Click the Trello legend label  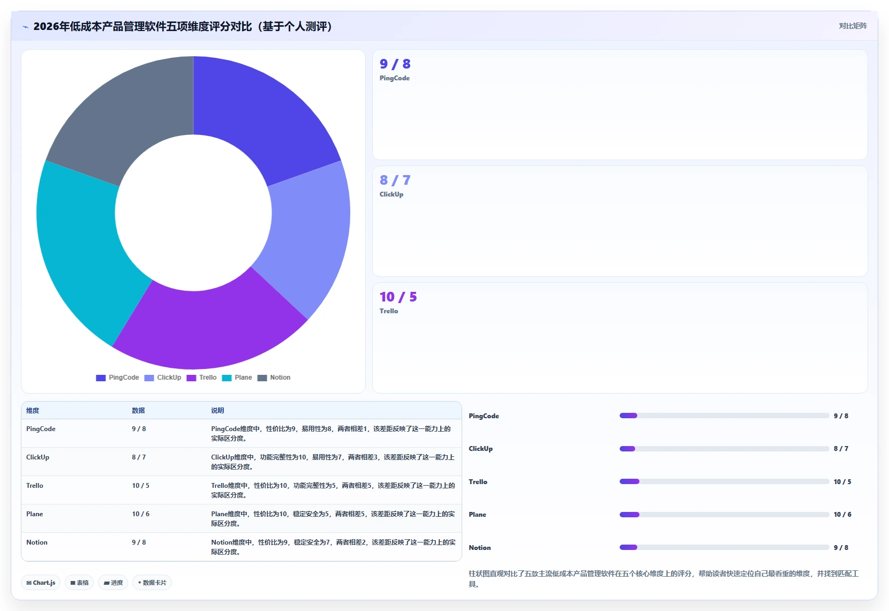pos(208,378)
